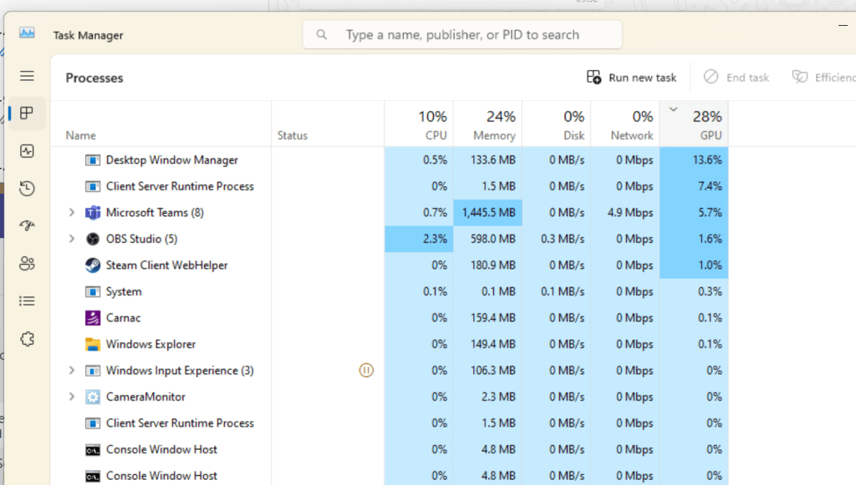Select the Processes sidebar icon
This screenshot has height=485, width=856.
(27, 114)
